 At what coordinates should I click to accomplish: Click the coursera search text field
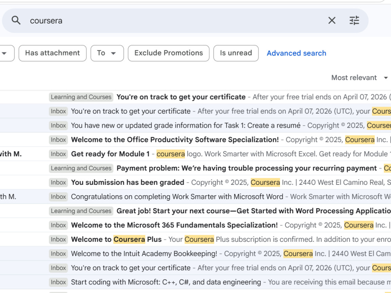[174, 21]
